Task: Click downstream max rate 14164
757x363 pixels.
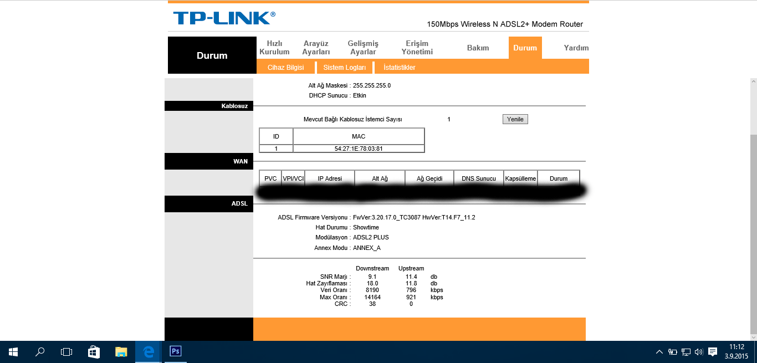Action: point(372,297)
